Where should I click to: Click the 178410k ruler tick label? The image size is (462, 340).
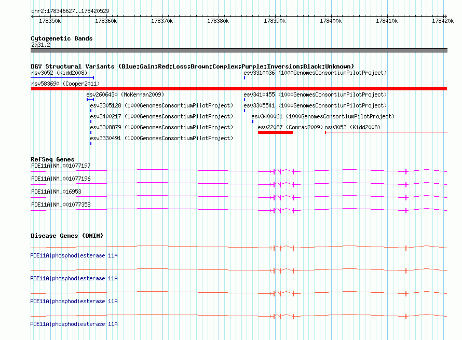coord(387,21)
